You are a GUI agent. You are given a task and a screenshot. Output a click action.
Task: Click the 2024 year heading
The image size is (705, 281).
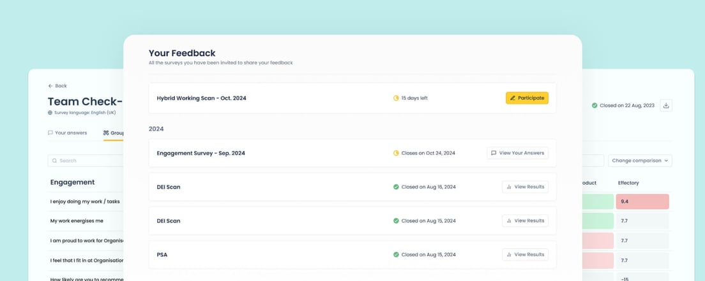coord(156,129)
